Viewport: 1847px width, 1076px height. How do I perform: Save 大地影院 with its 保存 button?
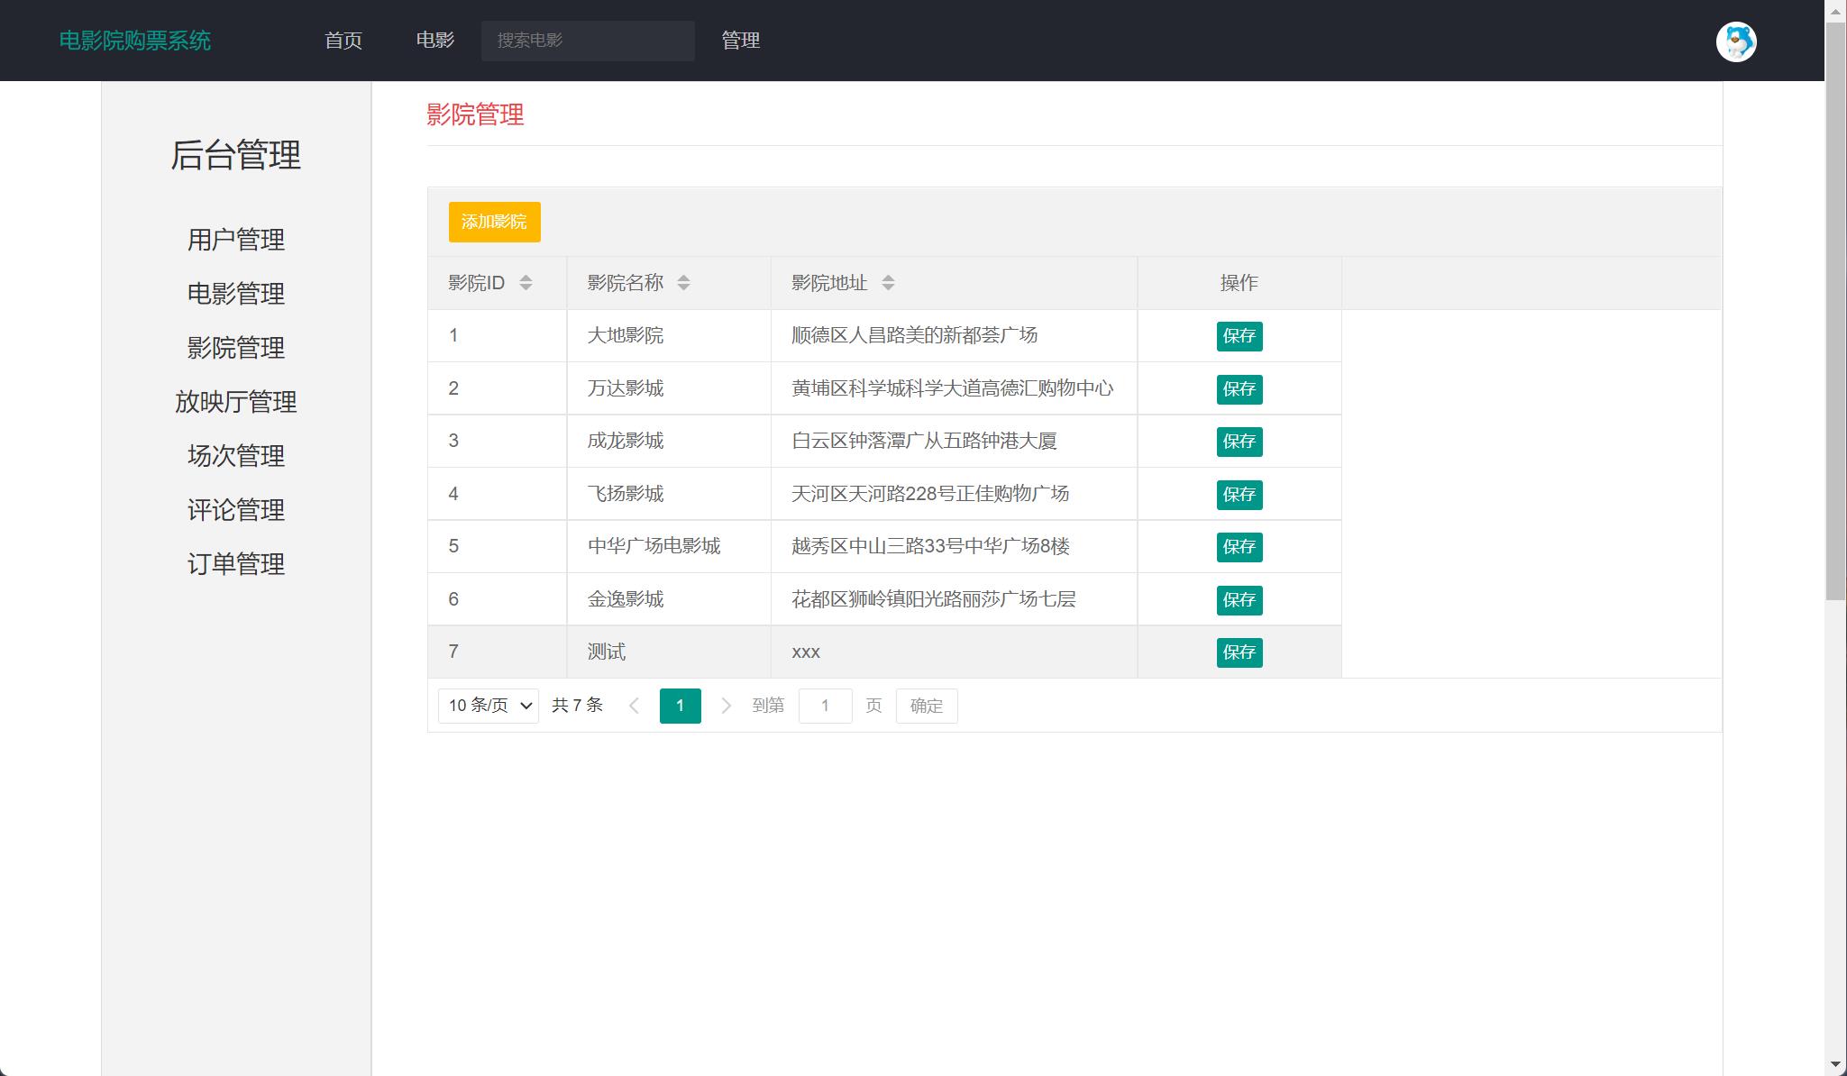[x=1239, y=336]
